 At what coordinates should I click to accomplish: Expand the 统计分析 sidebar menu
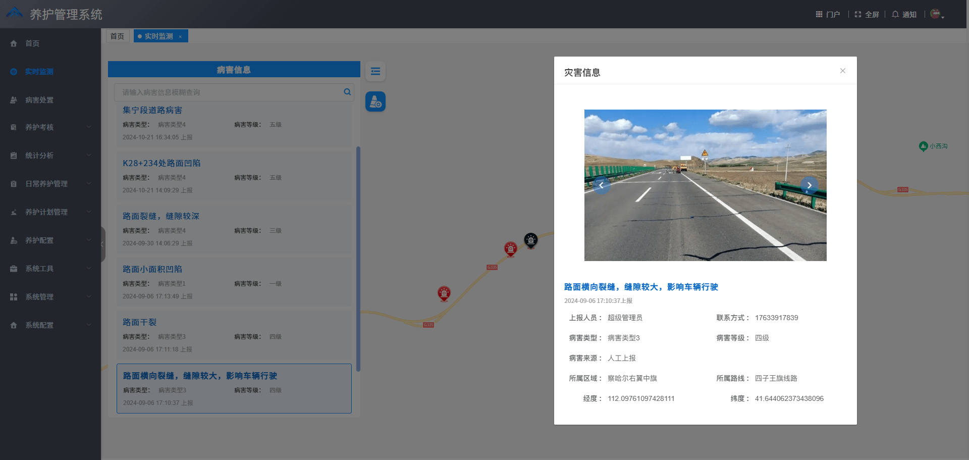click(50, 156)
